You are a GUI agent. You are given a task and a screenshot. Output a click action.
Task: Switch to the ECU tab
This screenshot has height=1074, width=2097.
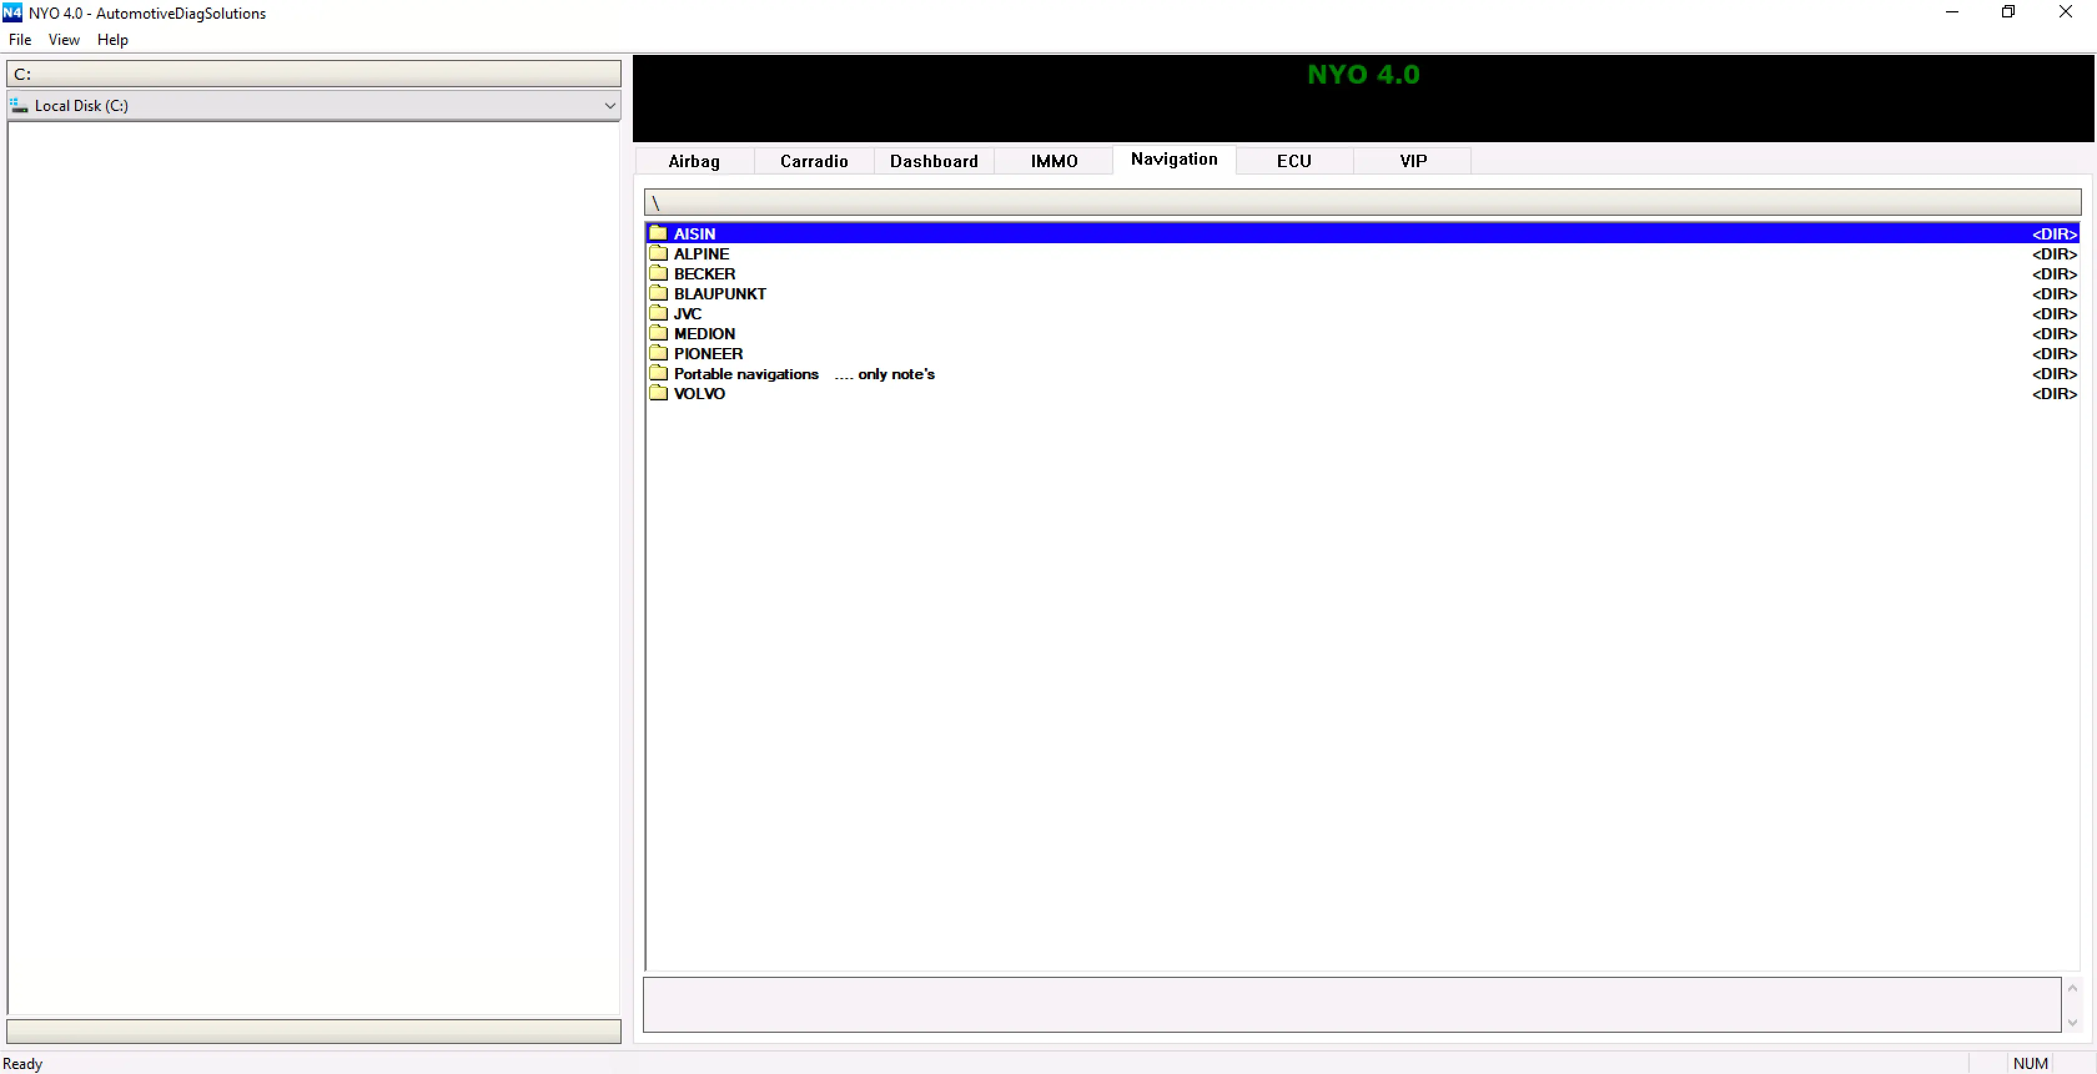(1293, 161)
